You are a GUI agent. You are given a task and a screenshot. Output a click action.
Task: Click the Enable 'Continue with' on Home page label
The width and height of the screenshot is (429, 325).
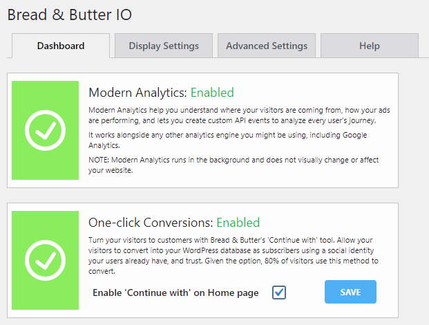[x=175, y=292]
